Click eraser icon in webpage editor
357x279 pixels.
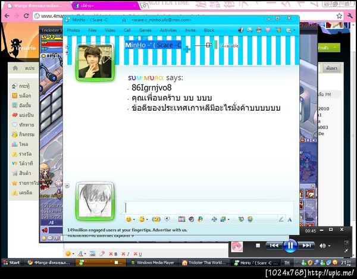[102, 253]
